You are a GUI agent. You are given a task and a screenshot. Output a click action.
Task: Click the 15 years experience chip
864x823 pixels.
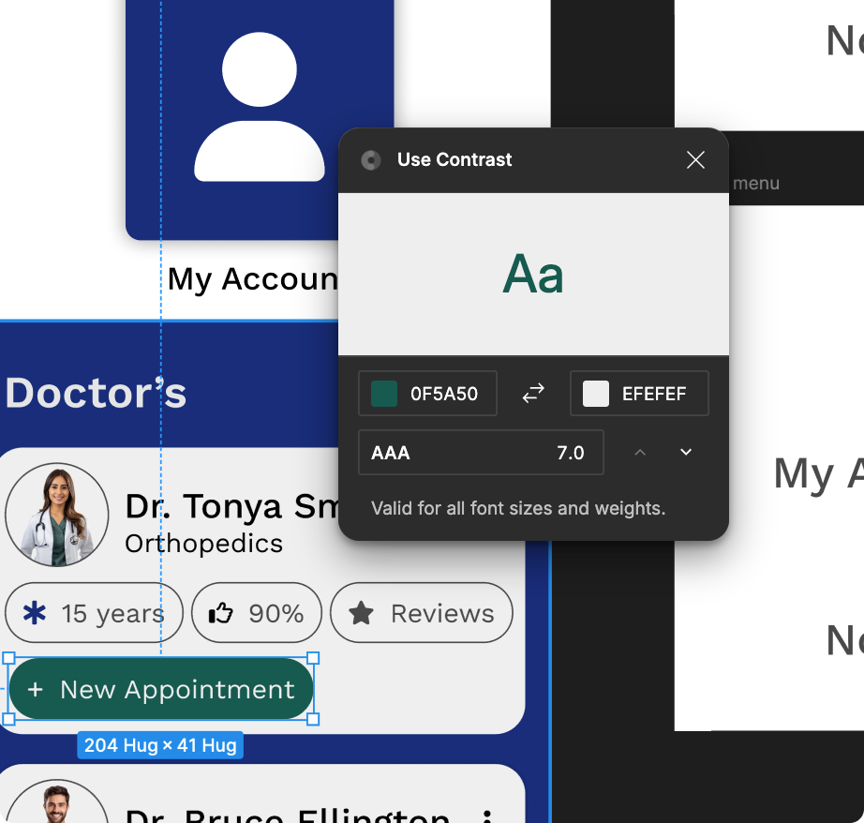click(94, 612)
